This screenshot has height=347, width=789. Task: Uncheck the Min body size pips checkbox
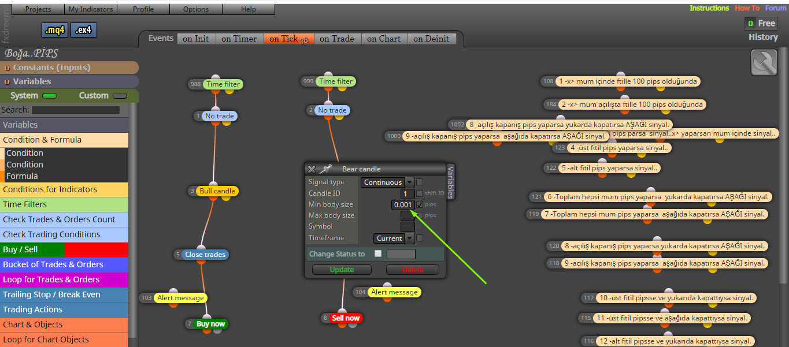pyautogui.click(x=420, y=204)
